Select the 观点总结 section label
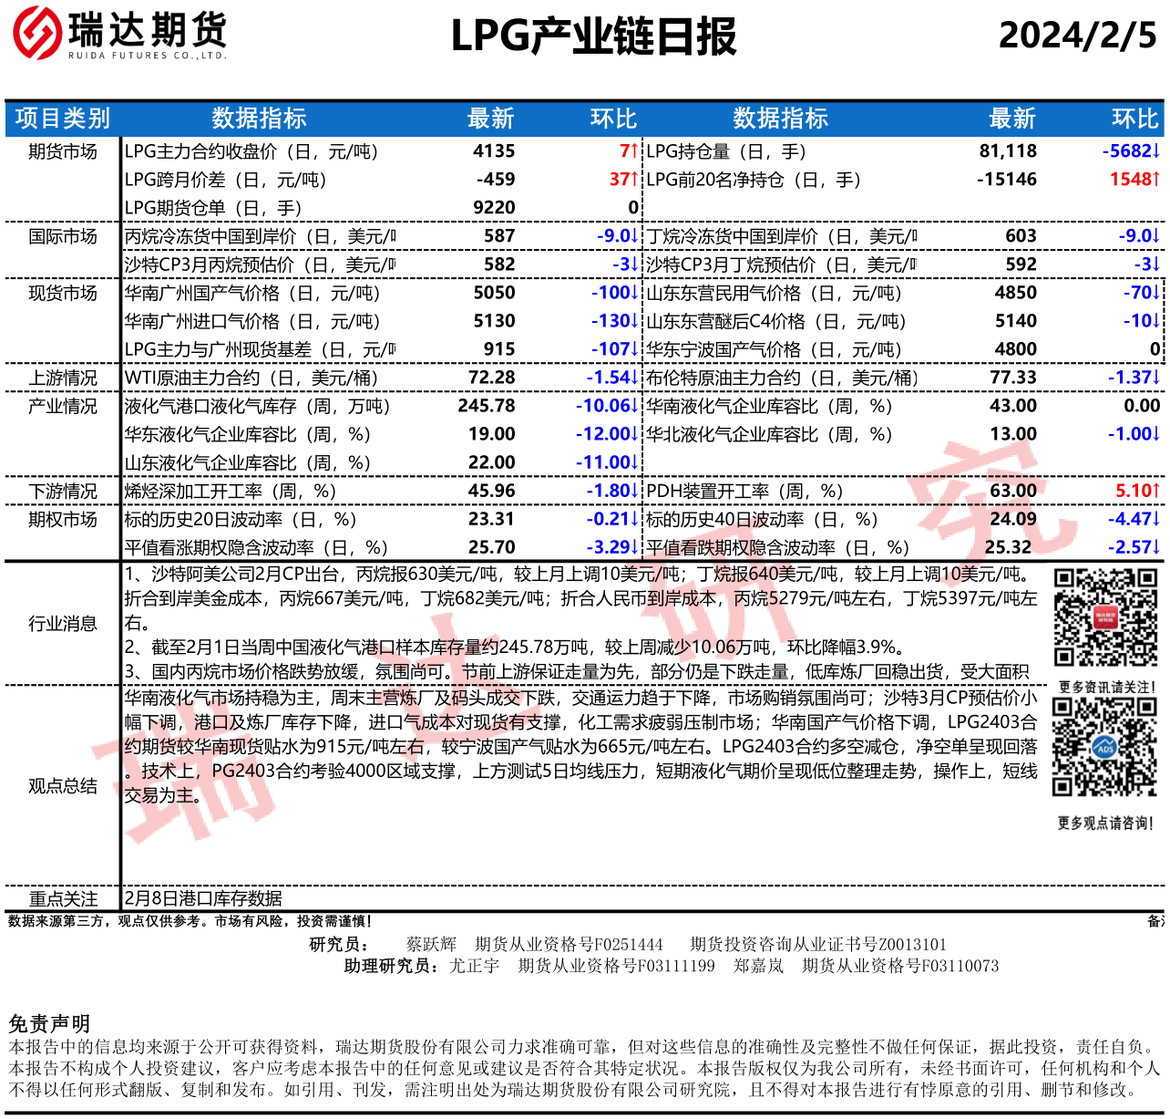The height and width of the screenshot is (1119, 1170). coord(62,786)
